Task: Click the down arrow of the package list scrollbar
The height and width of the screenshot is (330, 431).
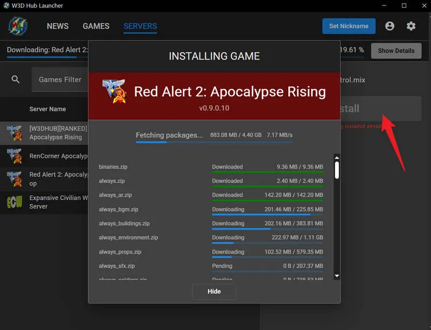Action: (x=337, y=276)
